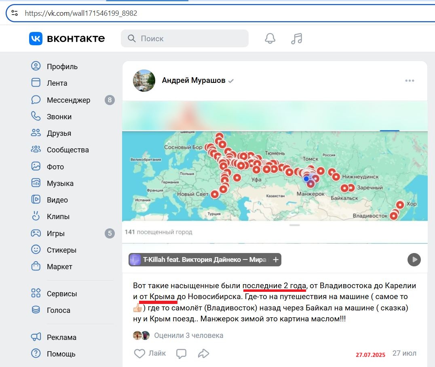Click the share arrow icon on the post
The image size is (435, 367).
(204, 353)
